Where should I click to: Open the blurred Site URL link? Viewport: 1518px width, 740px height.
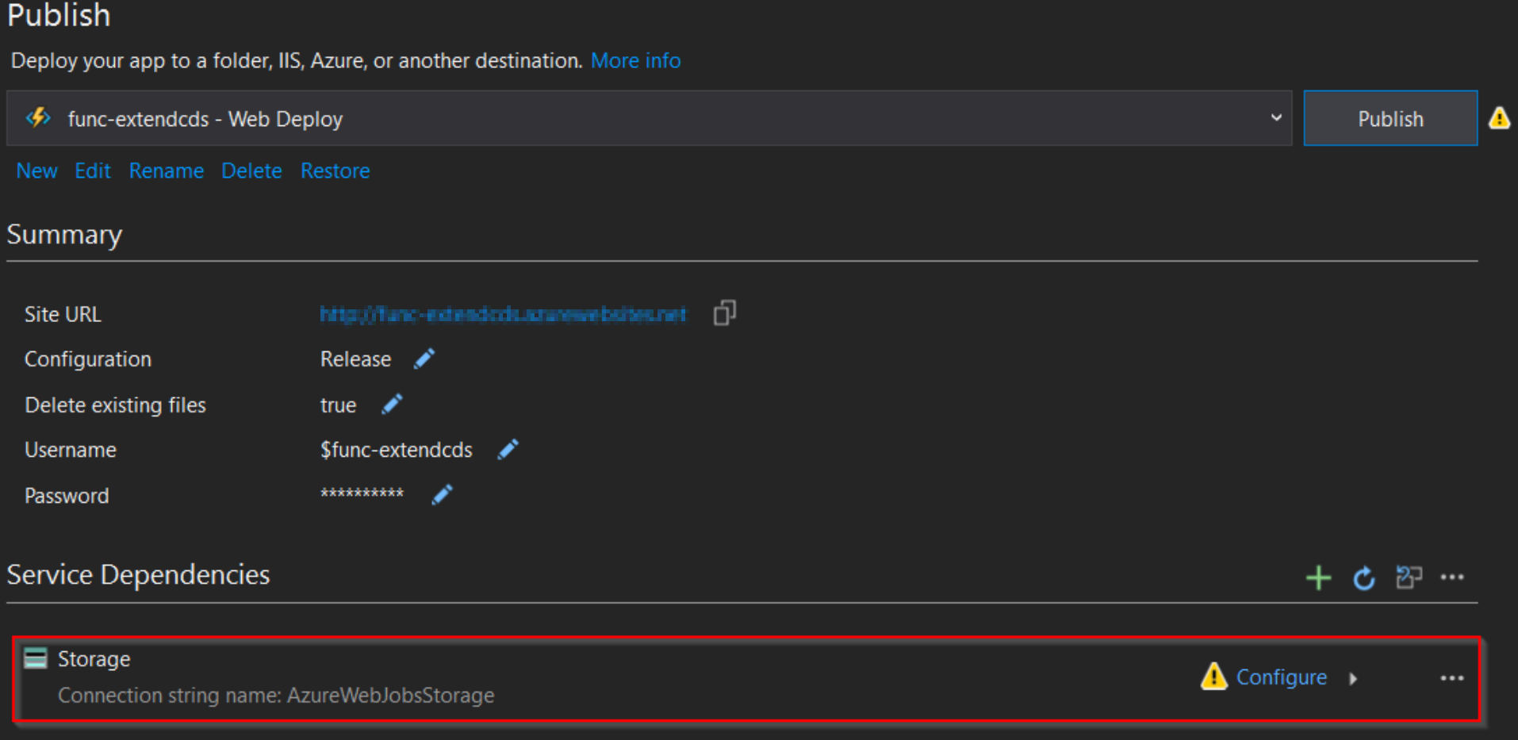pyautogui.click(x=503, y=315)
